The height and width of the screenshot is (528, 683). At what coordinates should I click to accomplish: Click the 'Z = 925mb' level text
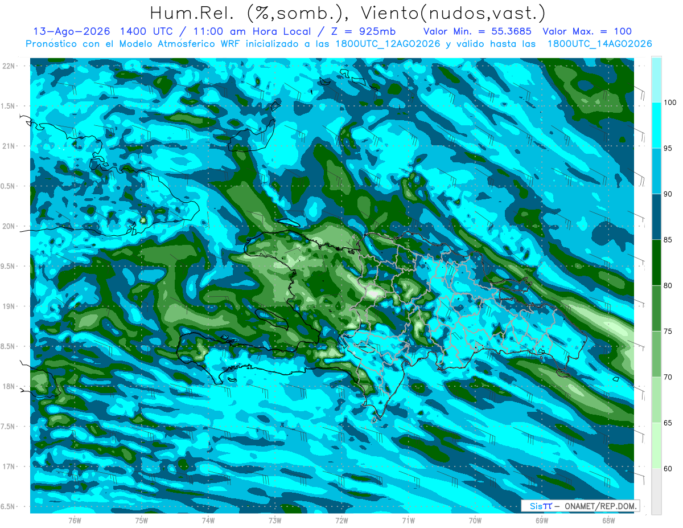[359, 31]
